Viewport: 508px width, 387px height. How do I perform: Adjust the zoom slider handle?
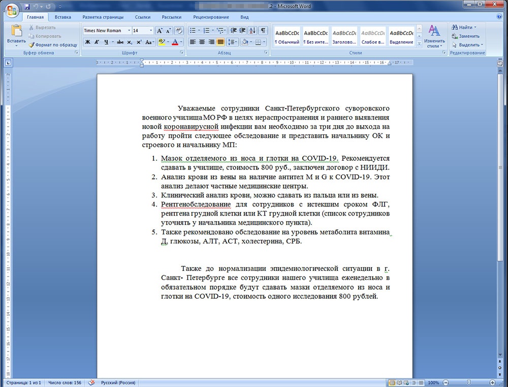click(x=469, y=382)
